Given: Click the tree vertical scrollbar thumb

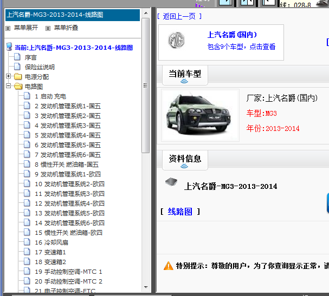Looking at the screenshot, I should (145, 85).
